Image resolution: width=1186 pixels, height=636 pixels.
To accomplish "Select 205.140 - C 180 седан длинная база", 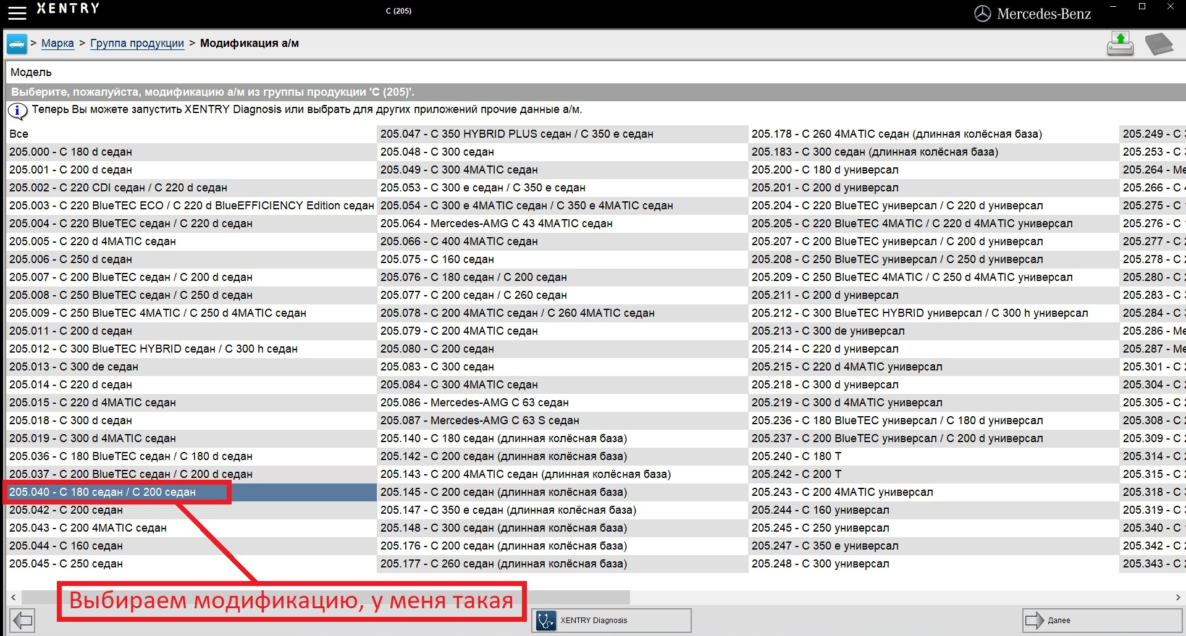I will pos(563,438).
